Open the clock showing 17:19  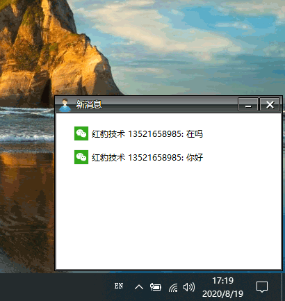[223, 281]
